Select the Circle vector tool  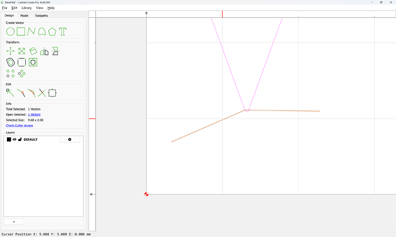[x=10, y=31]
